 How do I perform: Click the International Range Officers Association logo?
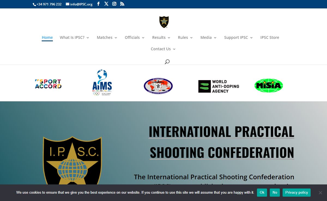[158, 86]
